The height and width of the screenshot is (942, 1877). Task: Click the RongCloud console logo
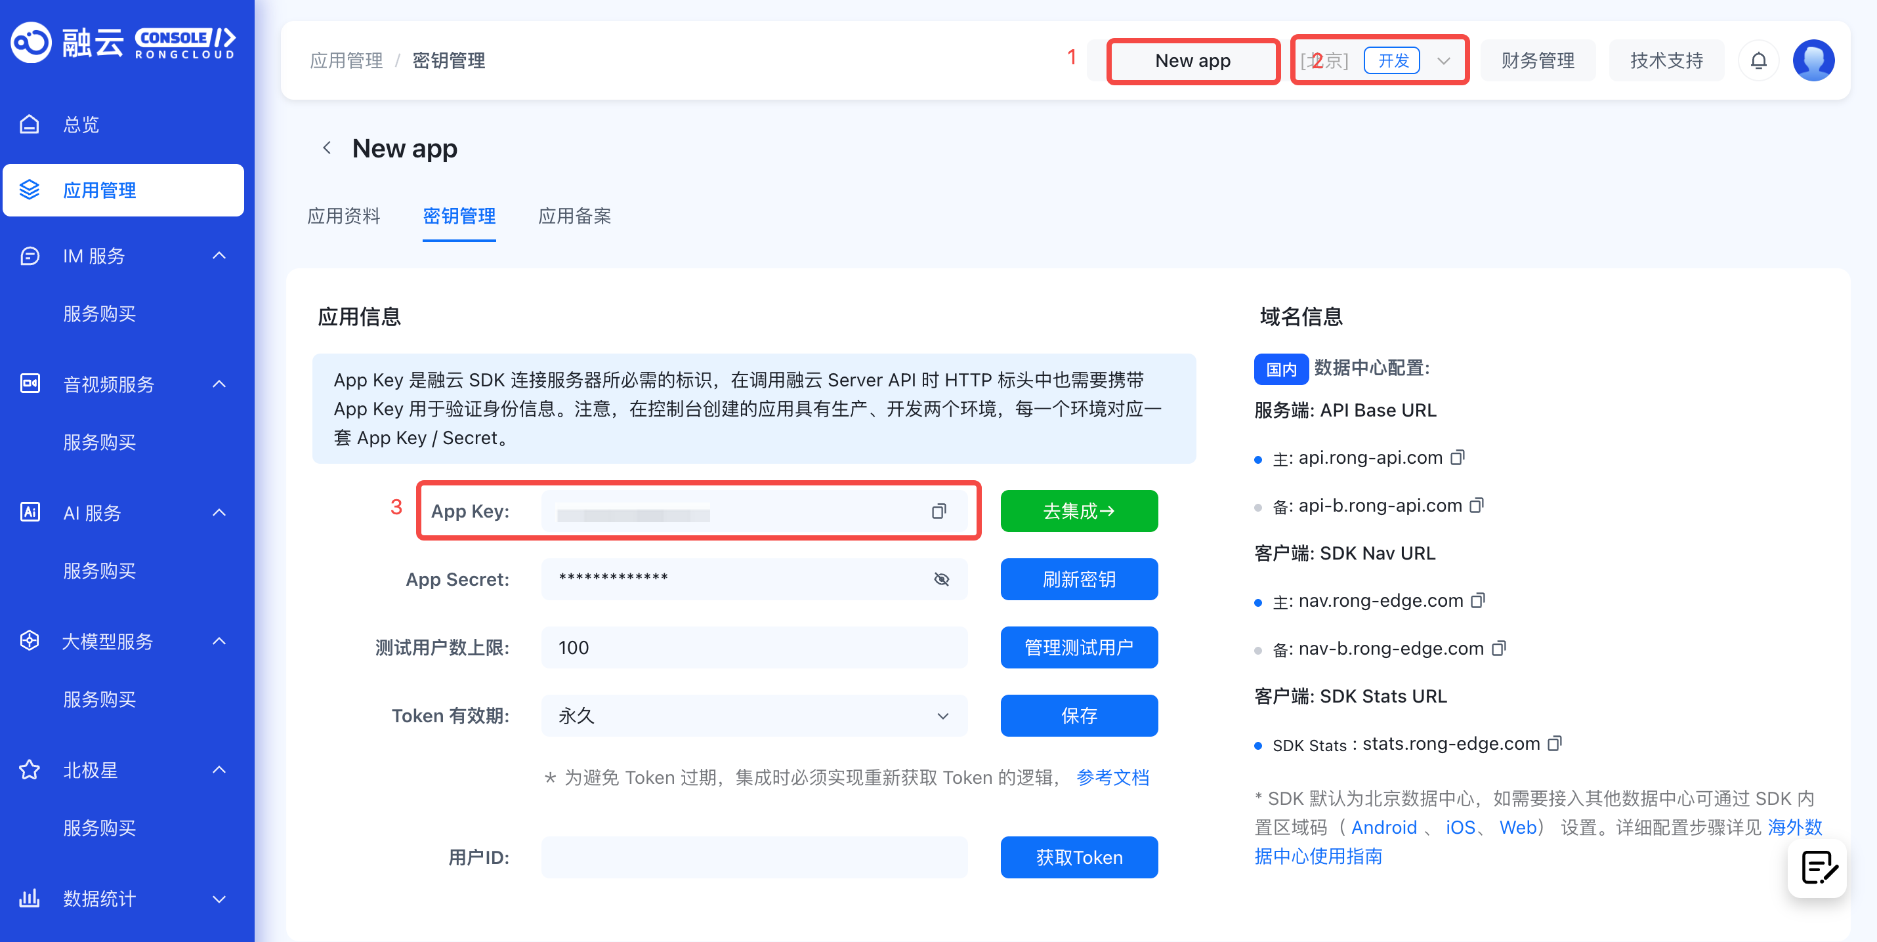pyautogui.click(x=123, y=42)
